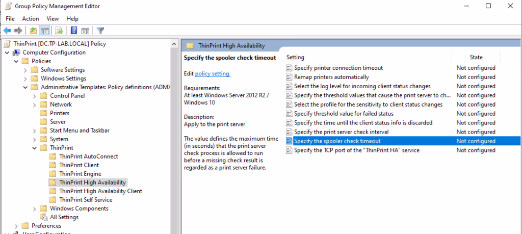Select 'Select the profile for the sensitivity' setting
This screenshot has height=234, width=522.
coord(368,105)
